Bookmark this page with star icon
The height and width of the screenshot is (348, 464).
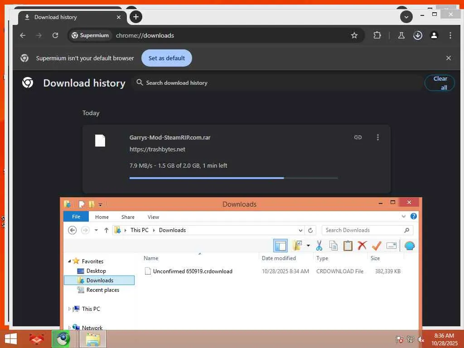(x=354, y=35)
